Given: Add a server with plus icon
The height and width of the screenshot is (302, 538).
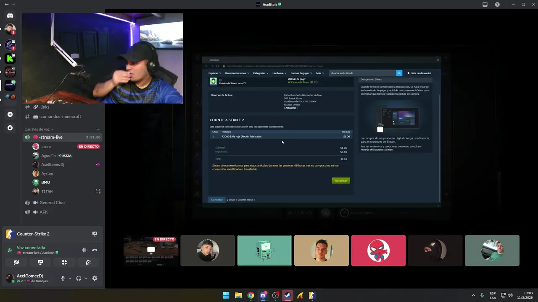Looking at the screenshot, I should point(10,114).
